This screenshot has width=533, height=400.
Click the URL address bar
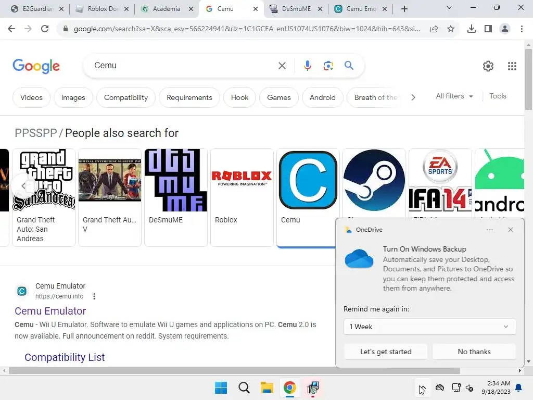pyautogui.click(x=246, y=29)
